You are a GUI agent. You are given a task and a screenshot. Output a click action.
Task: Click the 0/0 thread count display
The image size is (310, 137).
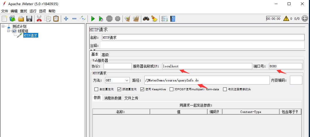click(x=297, y=19)
